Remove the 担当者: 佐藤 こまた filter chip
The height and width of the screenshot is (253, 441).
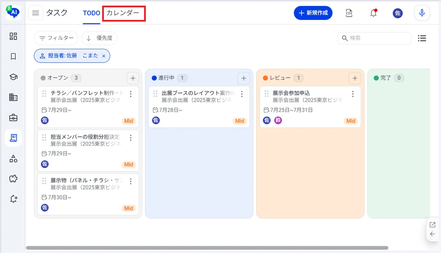coord(104,56)
